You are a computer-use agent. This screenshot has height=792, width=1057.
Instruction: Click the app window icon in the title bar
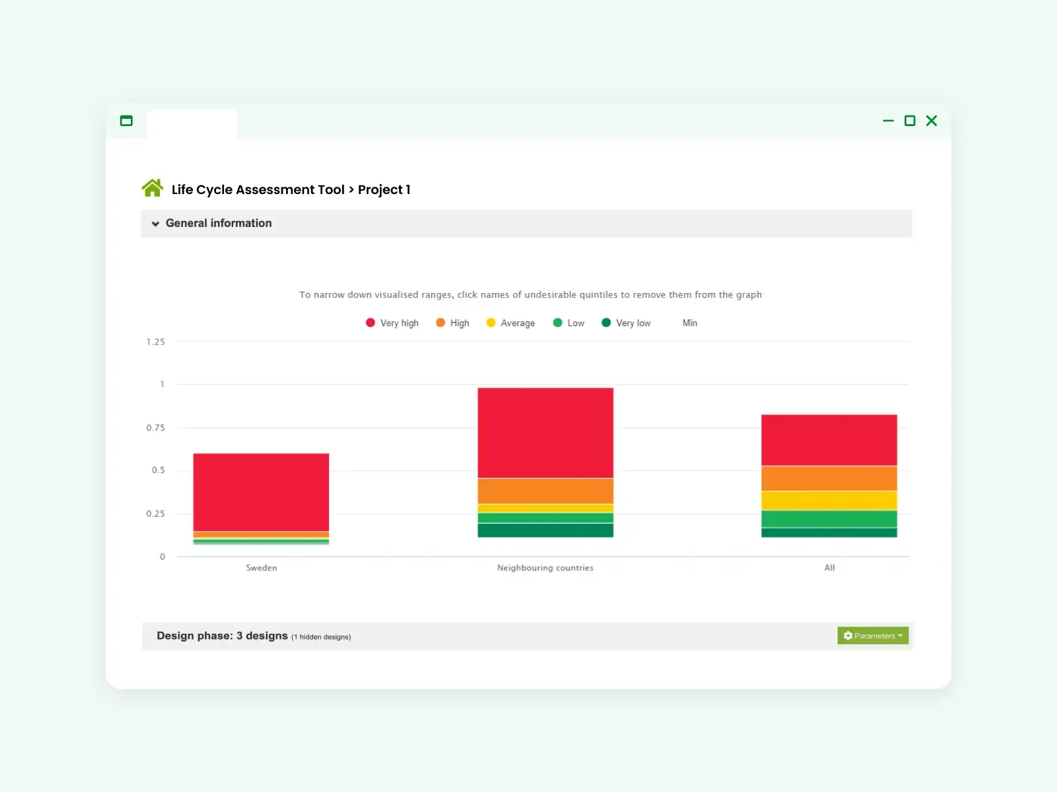click(x=126, y=121)
